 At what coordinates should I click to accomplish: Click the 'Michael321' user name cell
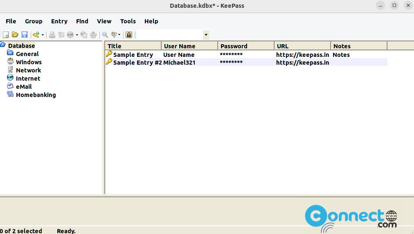coord(179,63)
